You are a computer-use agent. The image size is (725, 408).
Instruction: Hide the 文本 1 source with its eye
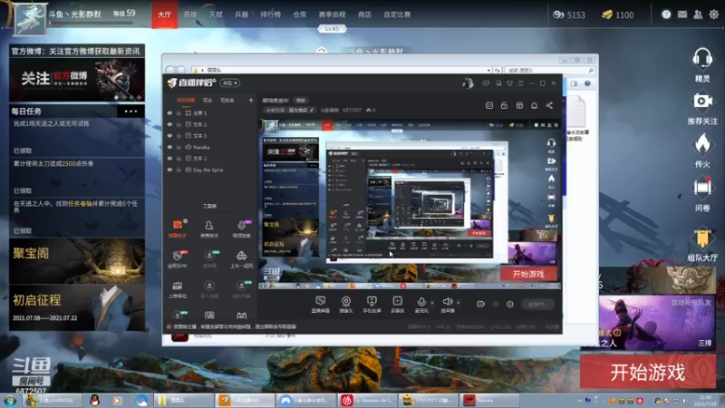(x=169, y=124)
